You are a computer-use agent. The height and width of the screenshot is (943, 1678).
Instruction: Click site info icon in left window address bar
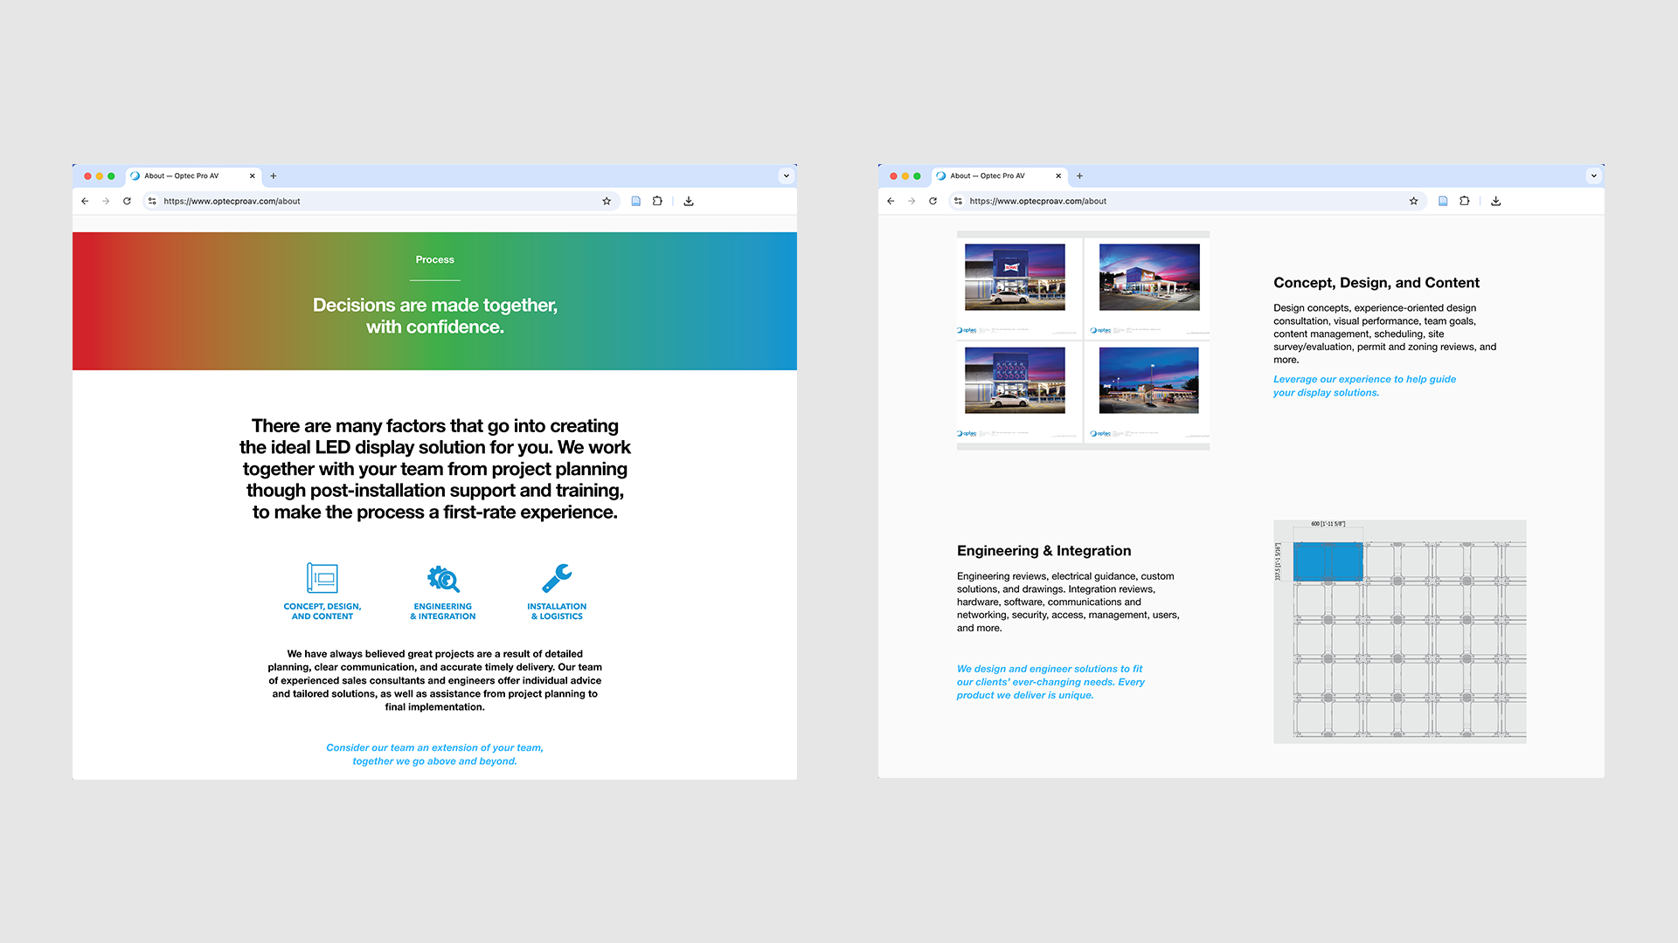[152, 201]
